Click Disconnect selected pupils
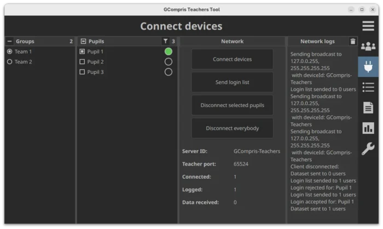 coord(232,105)
